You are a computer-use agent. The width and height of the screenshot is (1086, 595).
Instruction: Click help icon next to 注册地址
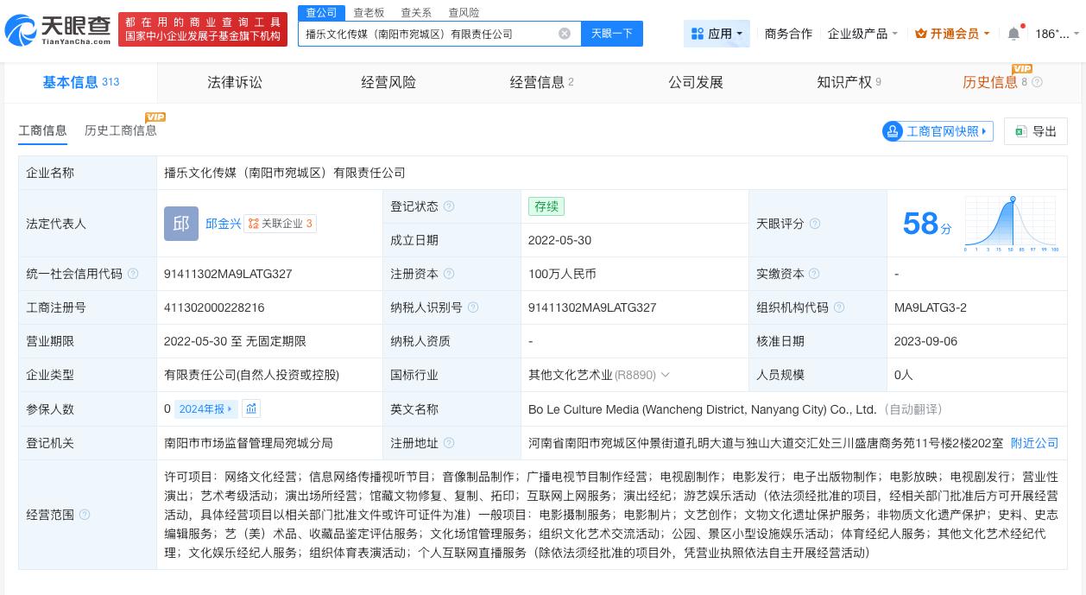click(x=448, y=443)
